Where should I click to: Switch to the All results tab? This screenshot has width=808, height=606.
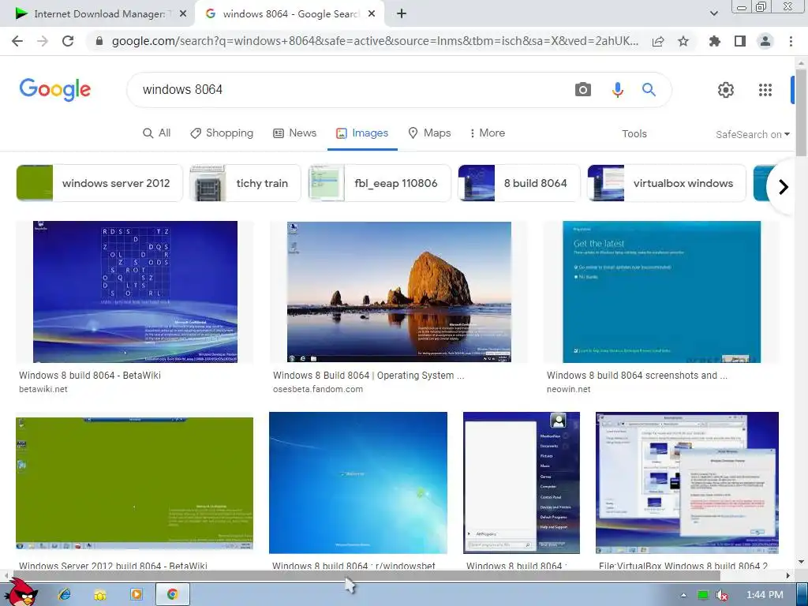tap(157, 133)
